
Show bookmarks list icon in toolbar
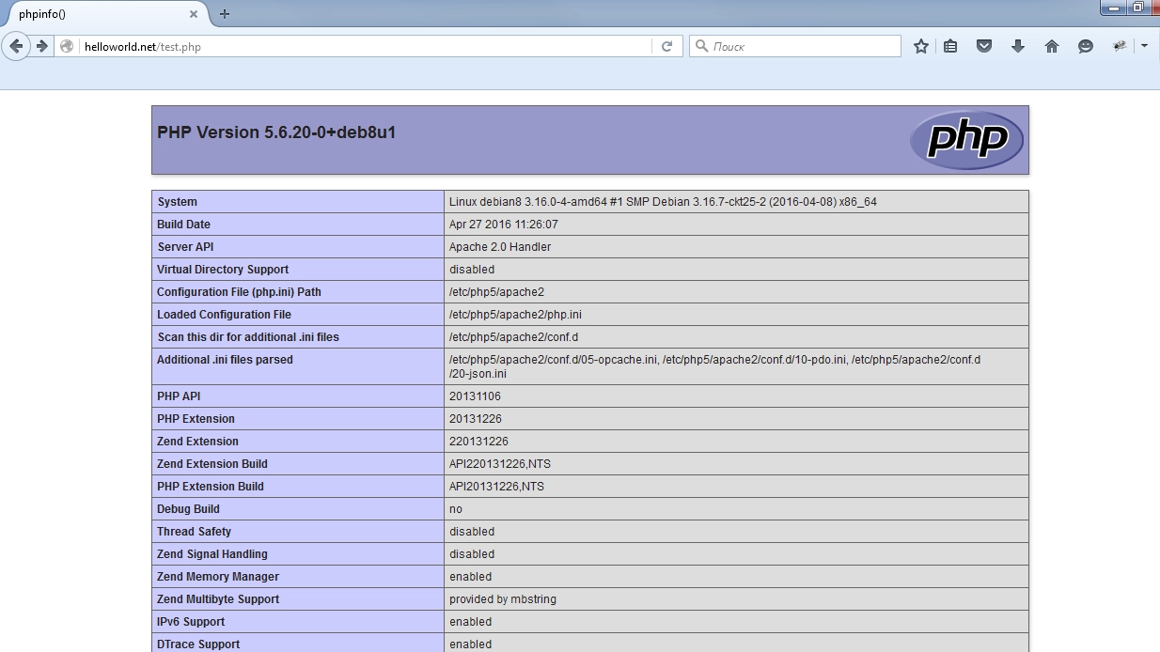point(950,46)
